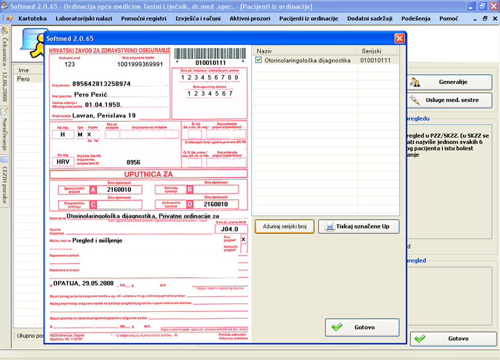Click the Čekaonica icon in left sidebar

(4, 31)
